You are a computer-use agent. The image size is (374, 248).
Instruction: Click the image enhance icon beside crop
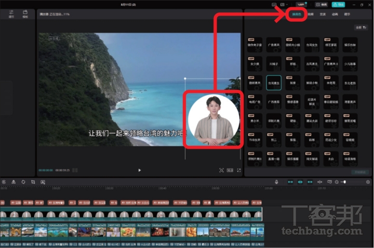tap(43, 182)
